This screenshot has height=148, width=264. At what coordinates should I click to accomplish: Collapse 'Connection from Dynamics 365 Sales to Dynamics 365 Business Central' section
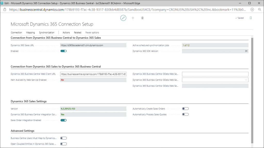point(56,67)
